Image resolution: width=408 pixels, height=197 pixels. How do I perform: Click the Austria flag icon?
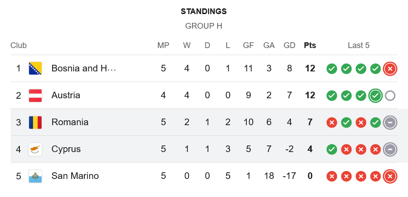pyautogui.click(x=35, y=95)
